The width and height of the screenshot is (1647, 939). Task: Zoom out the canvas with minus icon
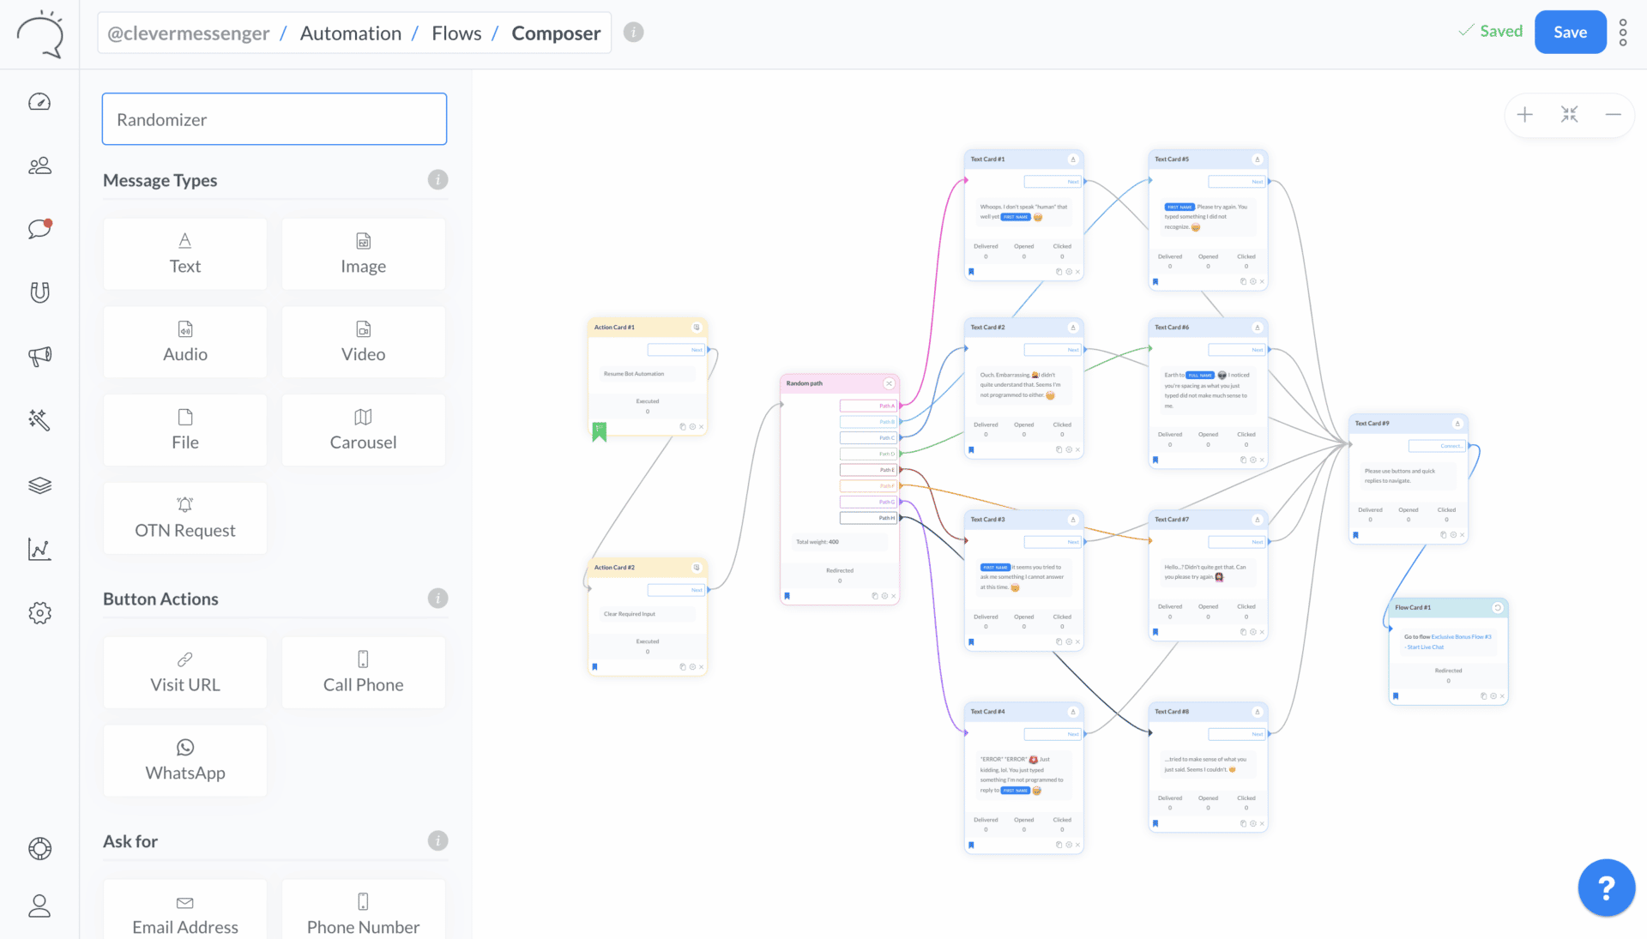(1613, 115)
